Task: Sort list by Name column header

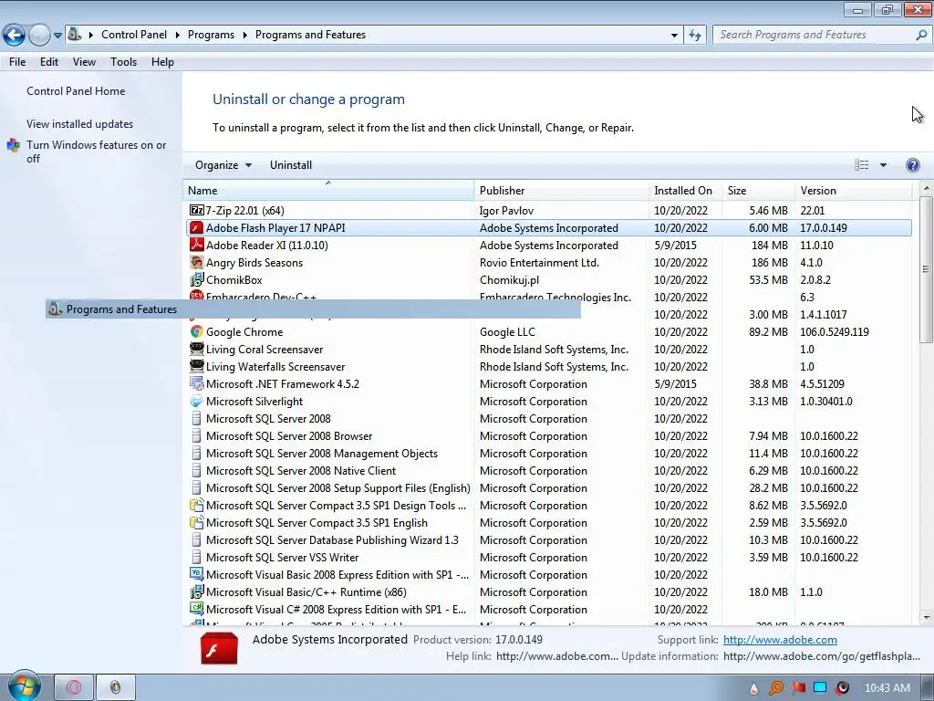Action: tap(328, 191)
